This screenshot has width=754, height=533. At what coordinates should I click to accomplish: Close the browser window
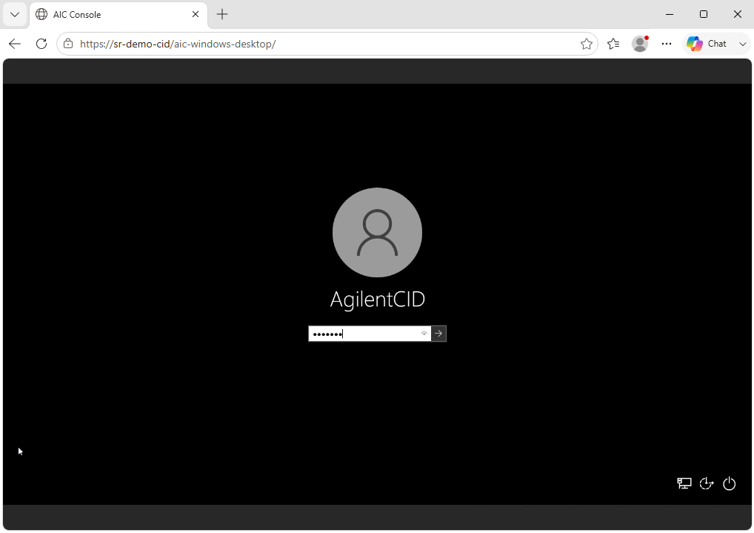click(x=737, y=14)
